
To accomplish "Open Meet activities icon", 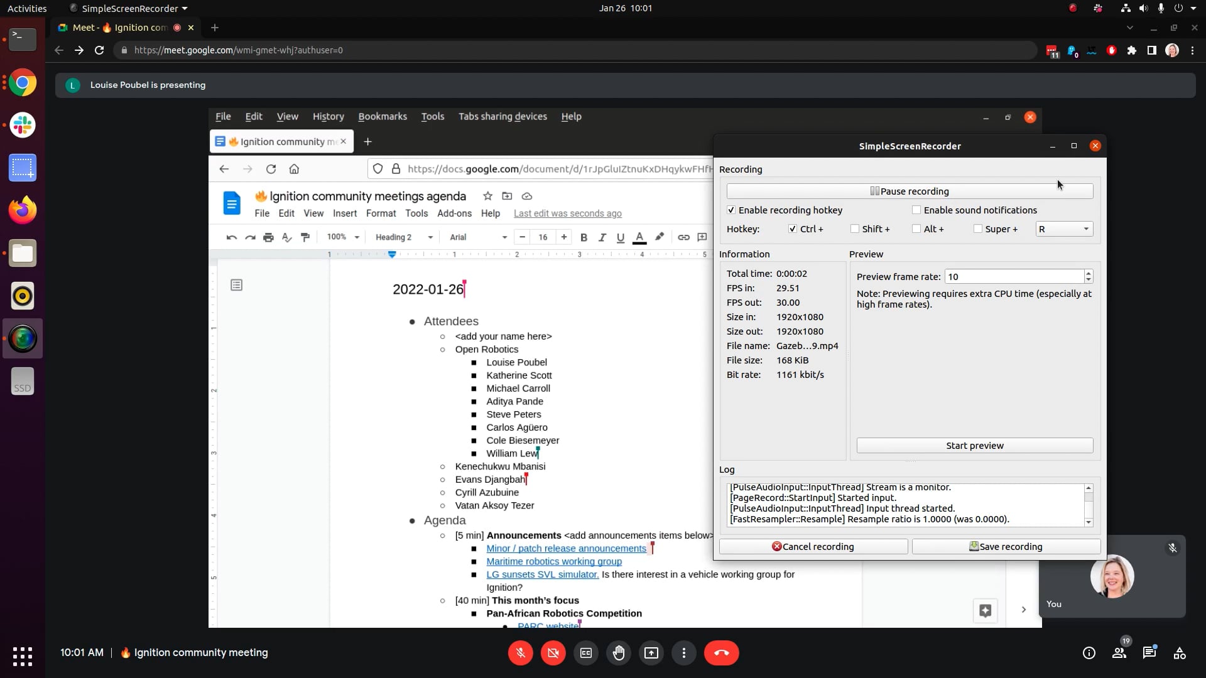I will click(1180, 653).
